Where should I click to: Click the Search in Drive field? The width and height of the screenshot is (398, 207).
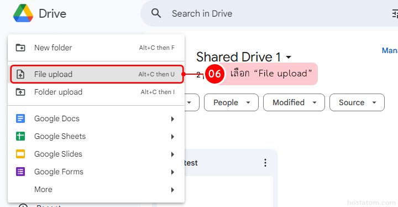click(x=269, y=13)
